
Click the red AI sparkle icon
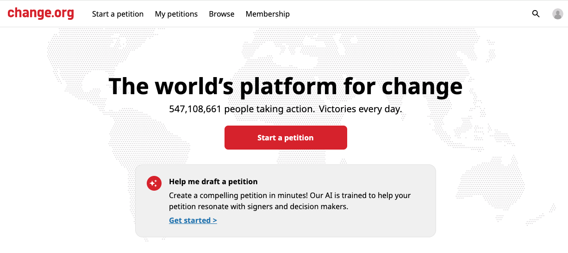coord(154,183)
